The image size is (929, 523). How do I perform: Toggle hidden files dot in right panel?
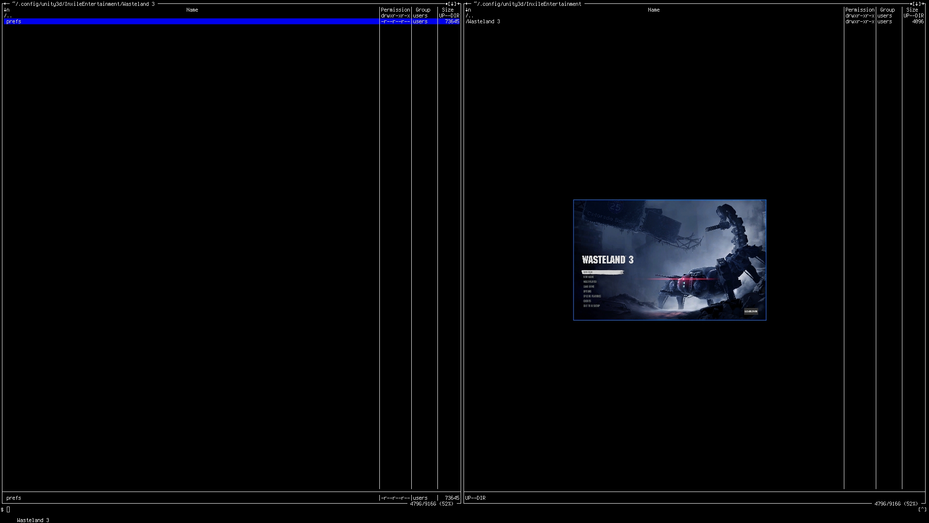coord(911,4)
